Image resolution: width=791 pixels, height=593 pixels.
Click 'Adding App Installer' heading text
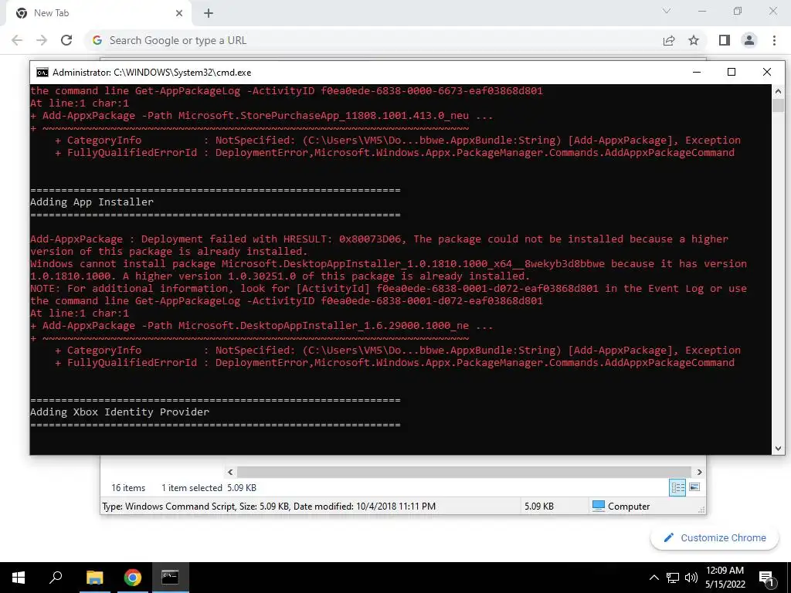(92, 202)
